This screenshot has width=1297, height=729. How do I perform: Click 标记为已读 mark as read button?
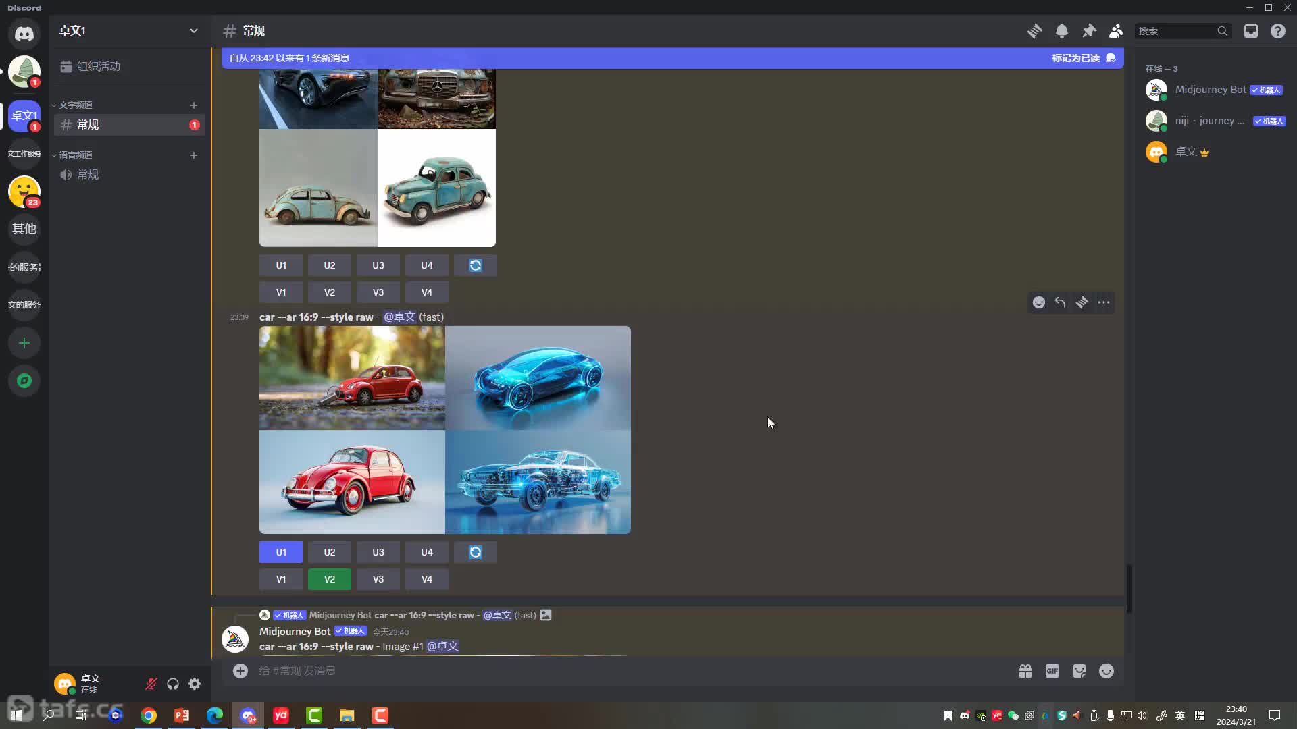pyautogui.click(x=1084, y=58)
